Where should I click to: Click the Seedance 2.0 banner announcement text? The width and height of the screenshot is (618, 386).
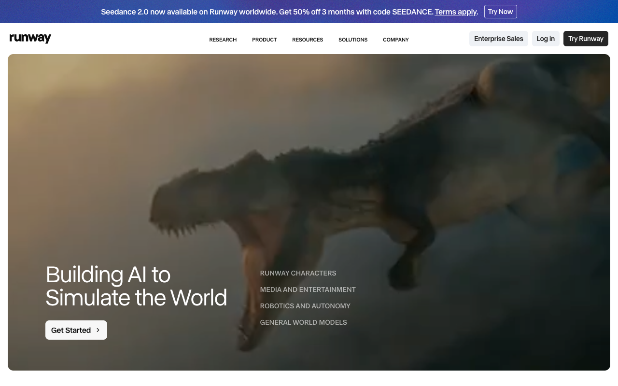click(266, 12)
